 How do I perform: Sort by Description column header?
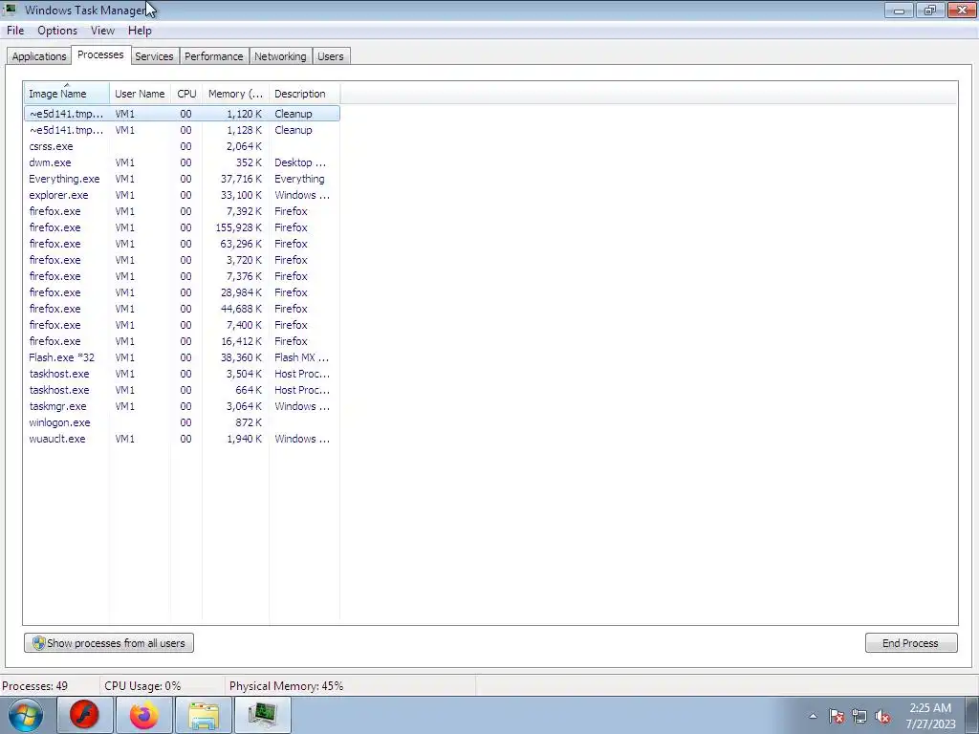click(x=305, y=94)
